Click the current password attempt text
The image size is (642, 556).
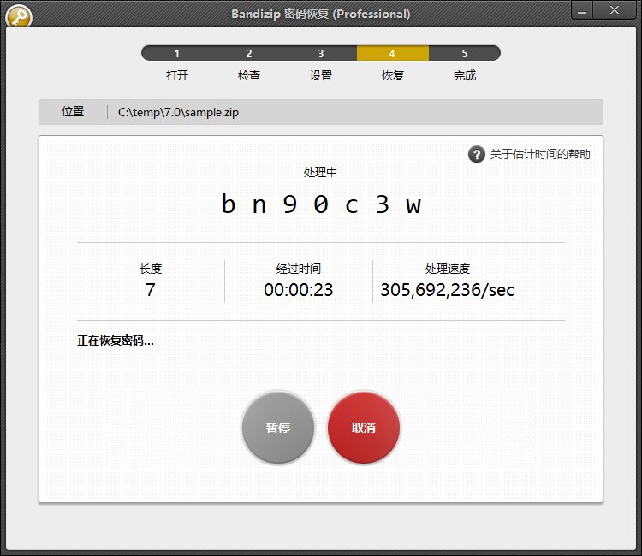tap(321, 204)
